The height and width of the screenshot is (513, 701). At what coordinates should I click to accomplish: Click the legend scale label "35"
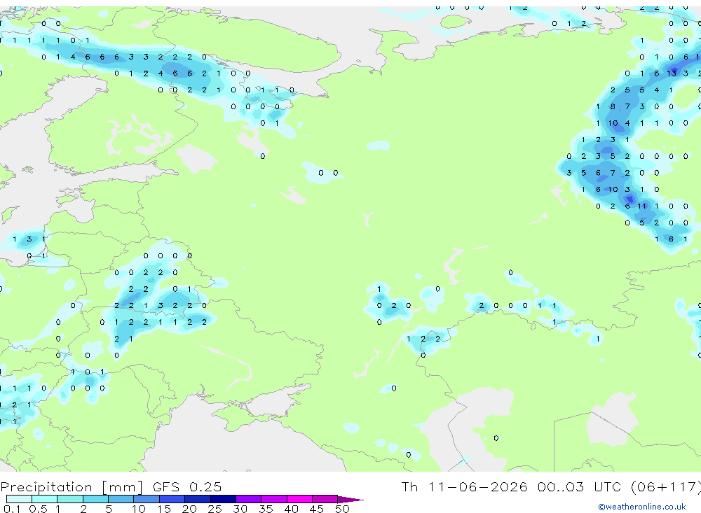266,509
